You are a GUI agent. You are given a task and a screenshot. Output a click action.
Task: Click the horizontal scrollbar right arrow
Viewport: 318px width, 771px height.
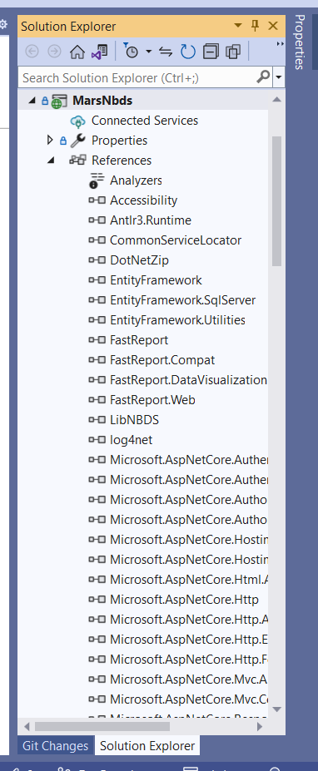point(260,726)
